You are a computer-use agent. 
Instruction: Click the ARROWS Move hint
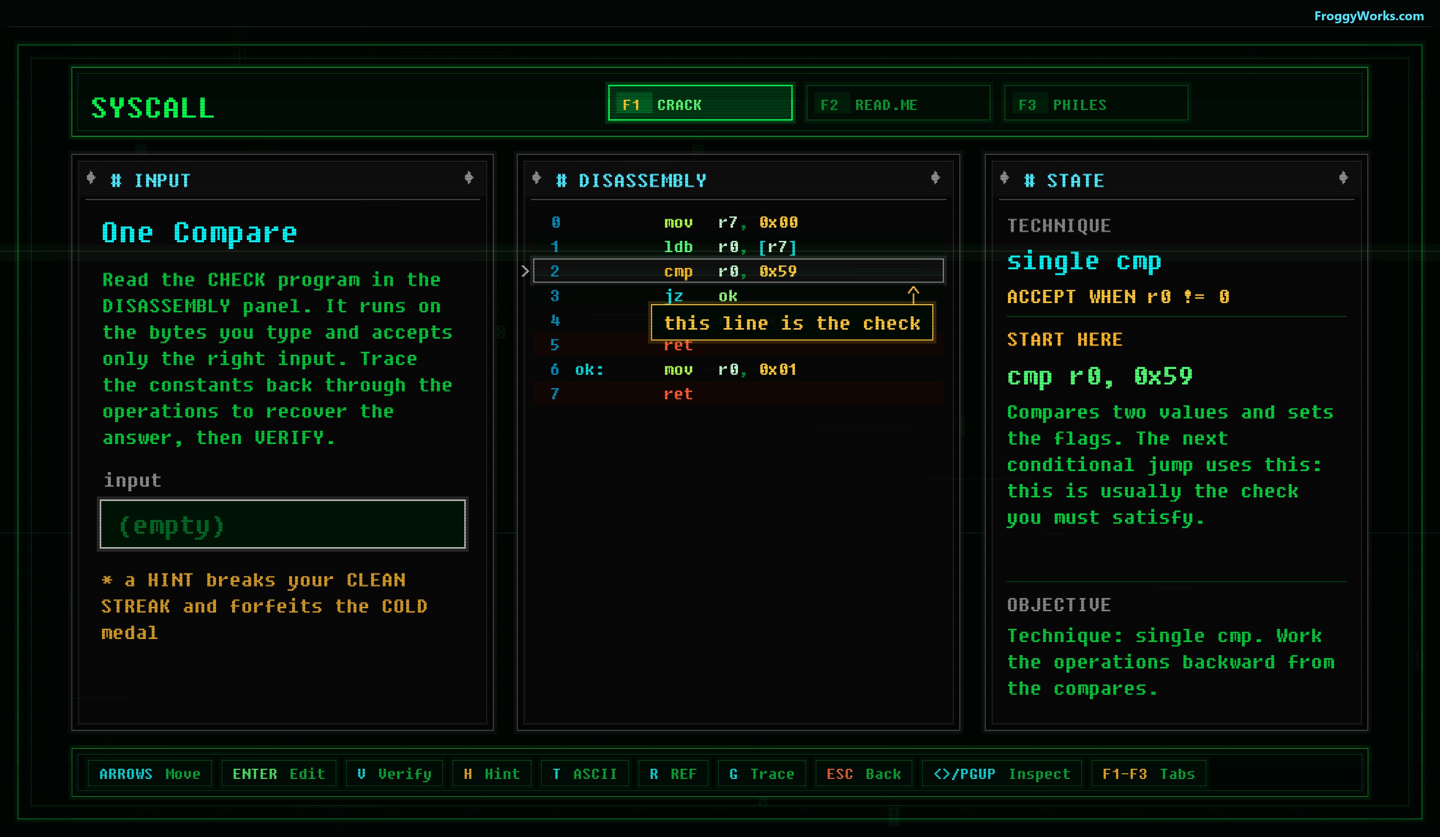150,774
